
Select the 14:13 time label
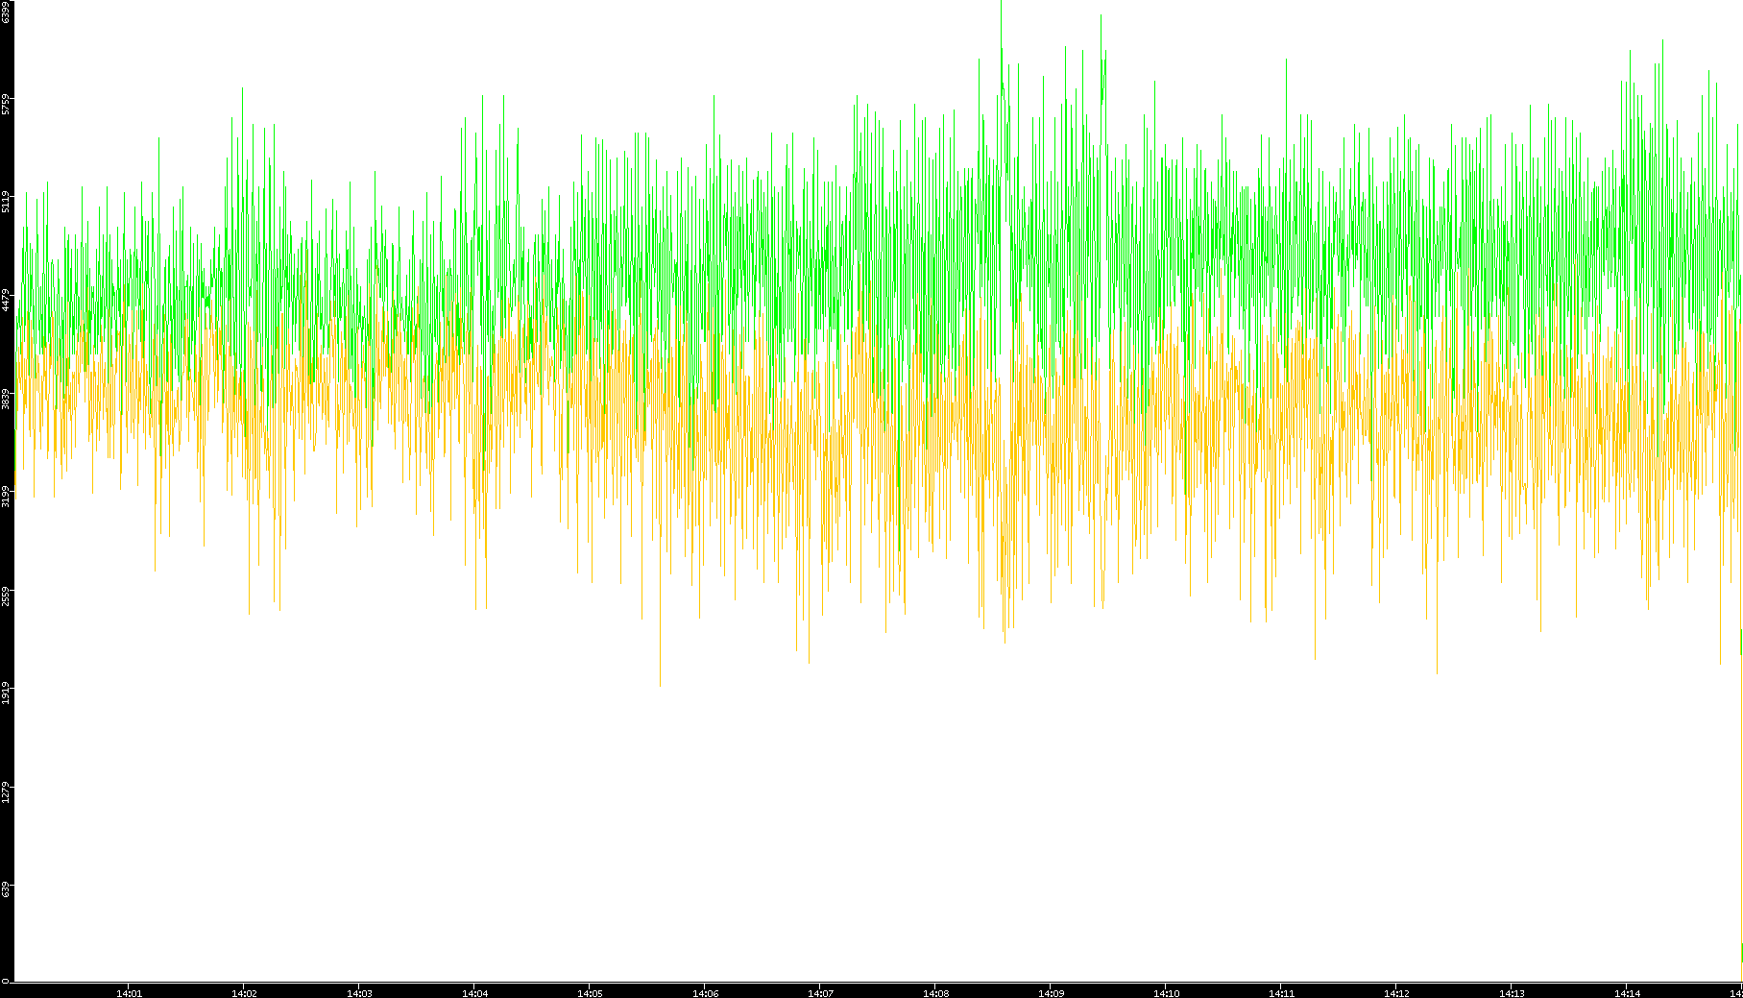1512,993
